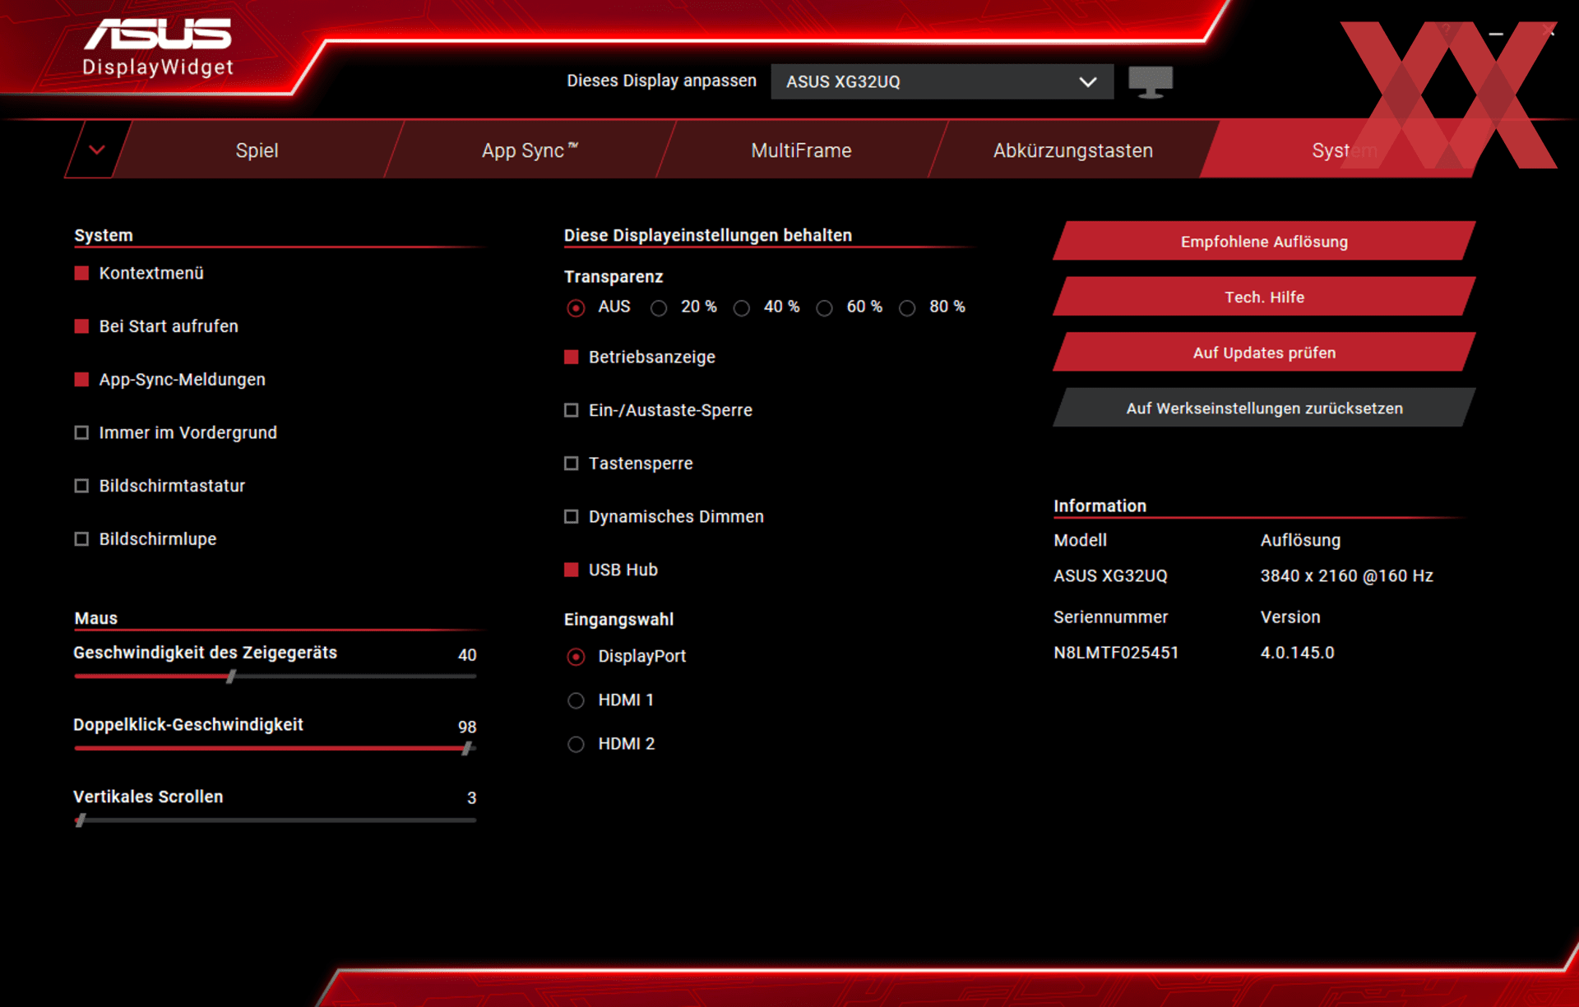This screenshot has width=1579, height=1007.
Task: Click the serial number N8LMTF025451
Action: point(1116,653)
